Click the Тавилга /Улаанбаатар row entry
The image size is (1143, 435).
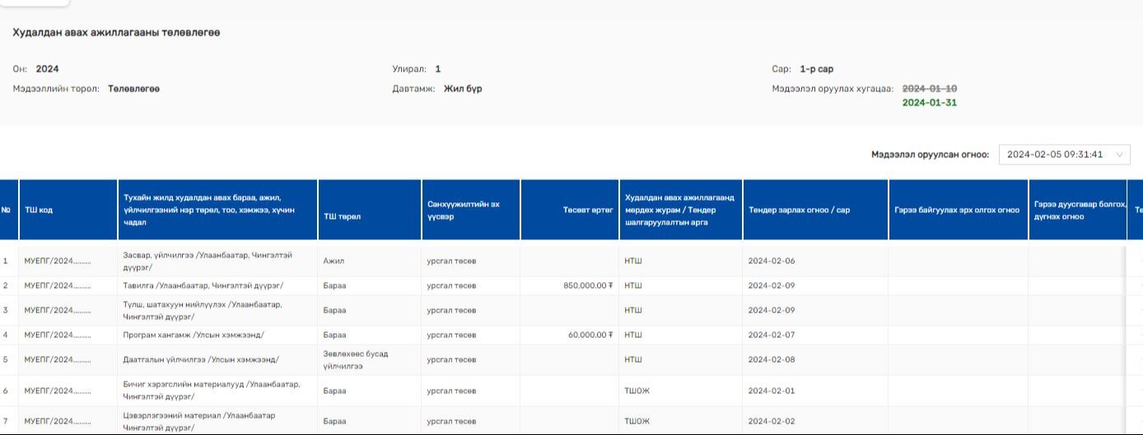[x=203, y=285]
